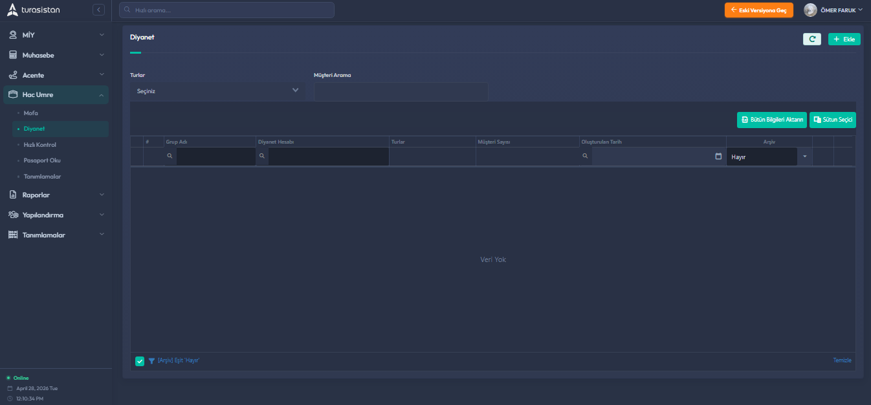This screenshot has width=871, height=405.
Task: Collapse the sidebar with the arrow icon
Action: click(x=98, y=10)
